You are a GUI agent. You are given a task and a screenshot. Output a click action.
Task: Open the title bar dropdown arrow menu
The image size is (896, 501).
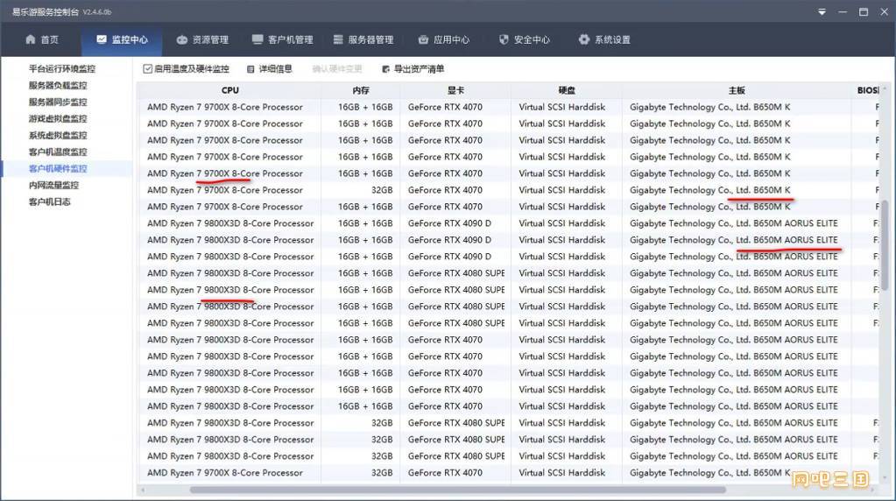822,11
